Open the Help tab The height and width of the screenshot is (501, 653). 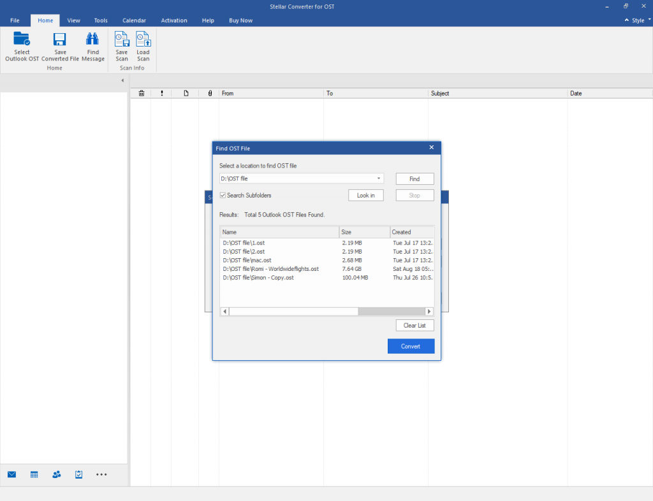[208, 20]
